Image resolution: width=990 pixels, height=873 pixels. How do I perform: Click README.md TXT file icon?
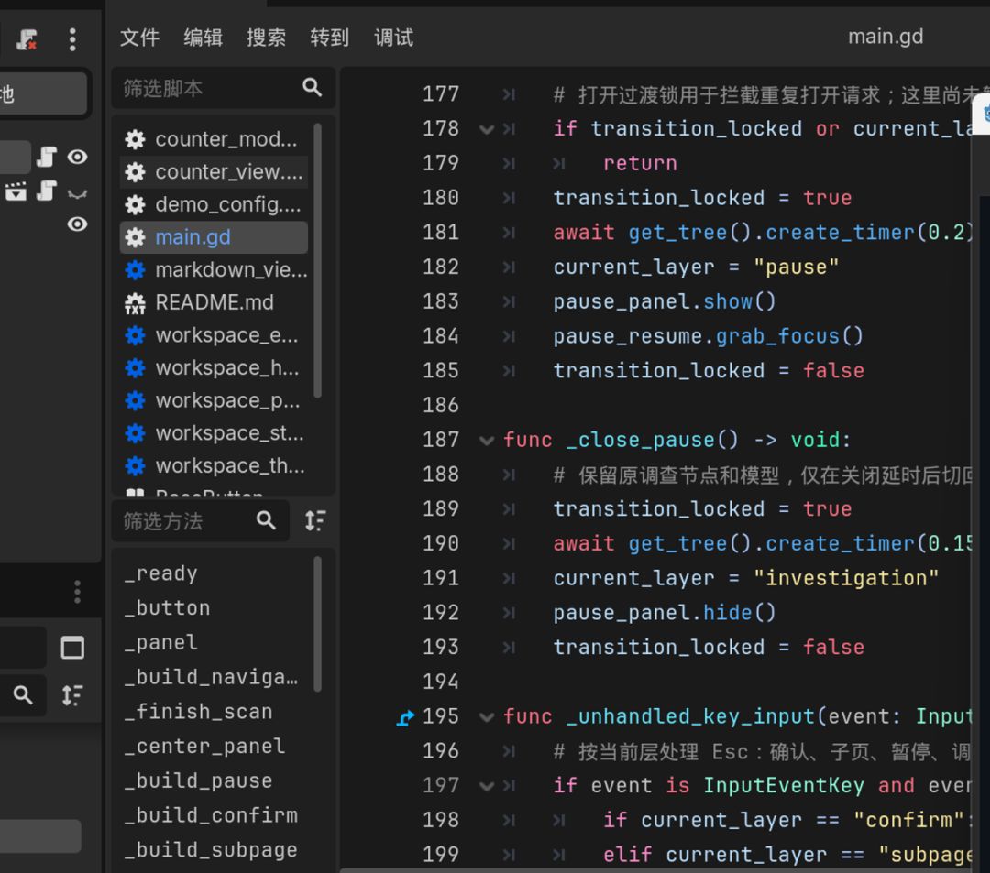(x=135, y=303)
